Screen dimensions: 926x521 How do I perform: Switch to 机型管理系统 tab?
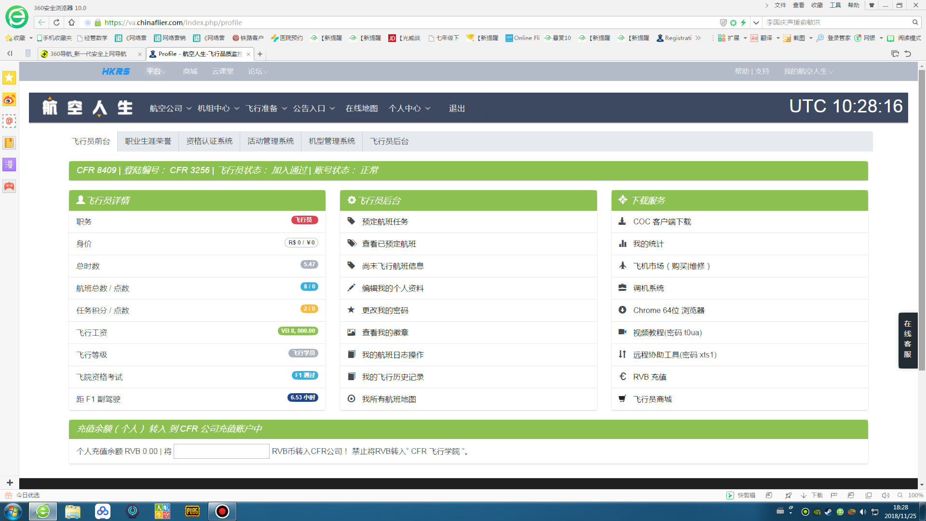(x=332, y=141)
